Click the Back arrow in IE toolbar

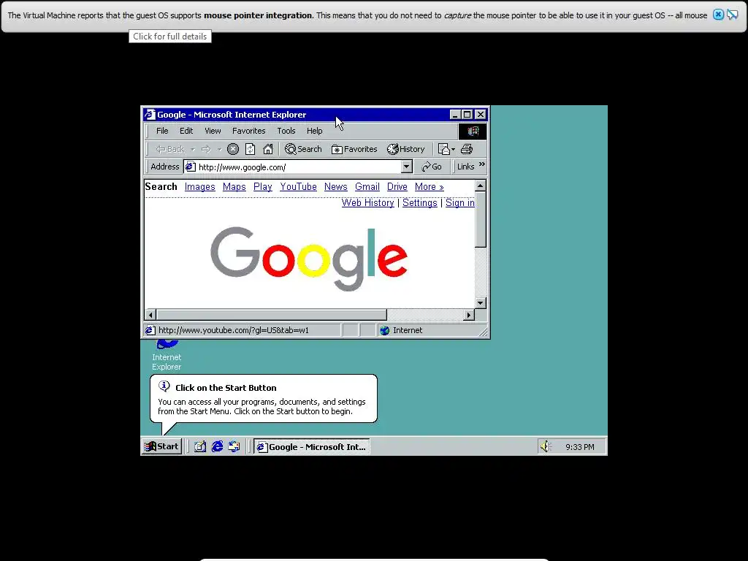169,149
